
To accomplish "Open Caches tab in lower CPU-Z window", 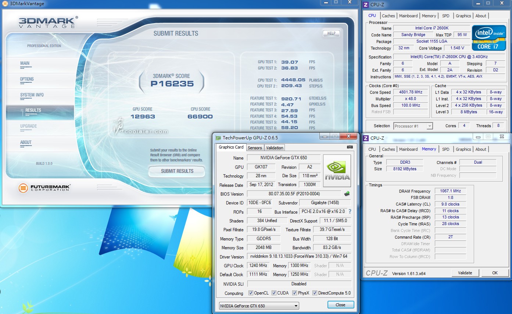I will coord(388,149).
